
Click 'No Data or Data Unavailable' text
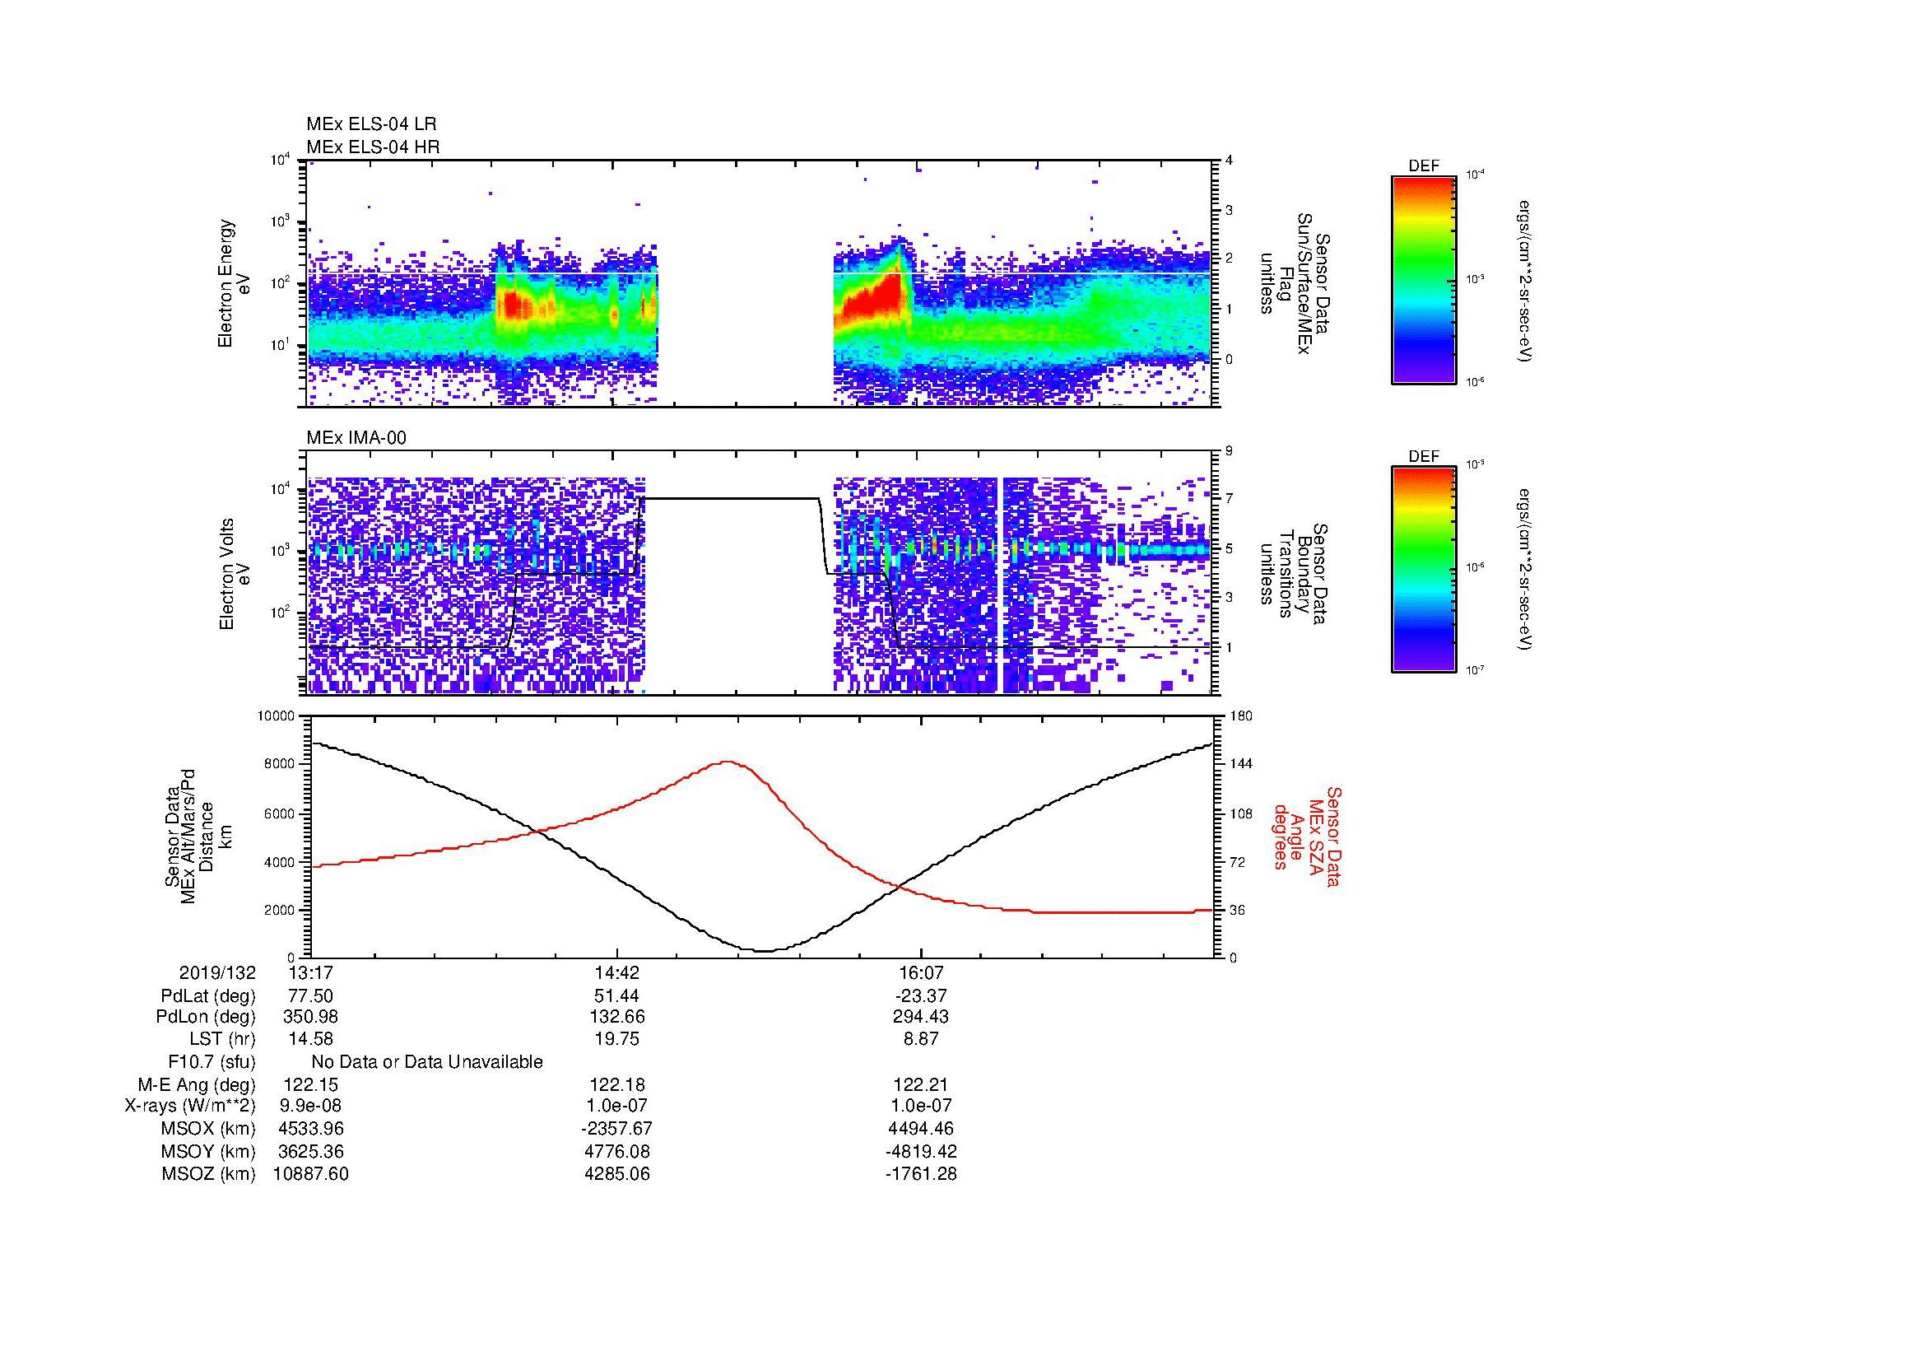pos(427,1062)
